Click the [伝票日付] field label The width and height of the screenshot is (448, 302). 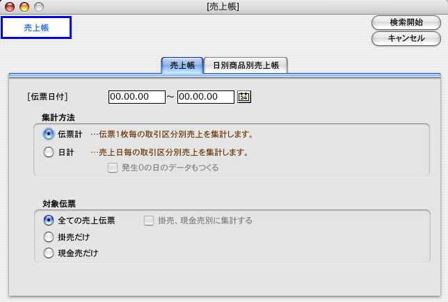pos(47,97)
